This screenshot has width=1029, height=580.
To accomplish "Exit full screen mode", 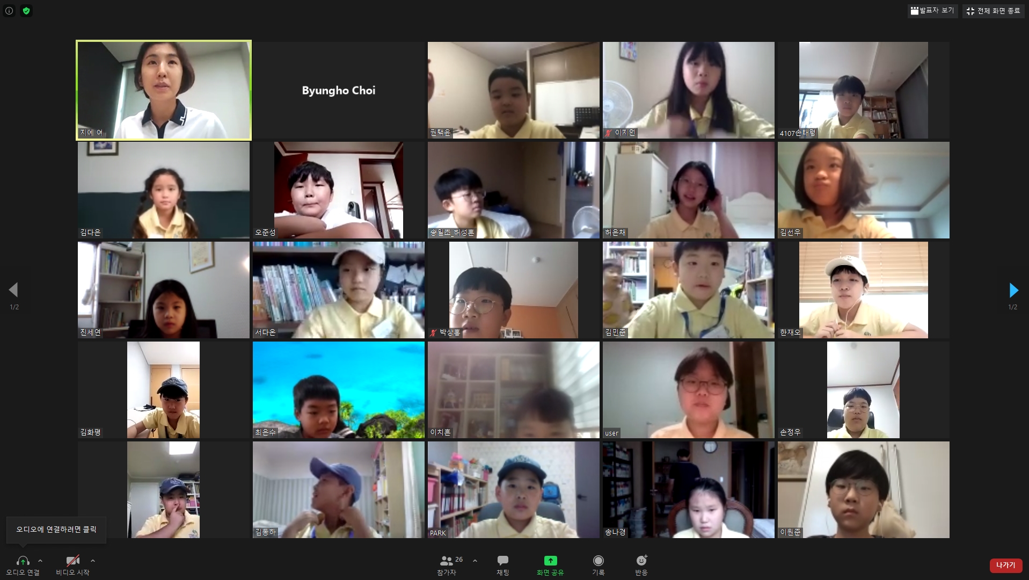I will (x=993, y=11).
